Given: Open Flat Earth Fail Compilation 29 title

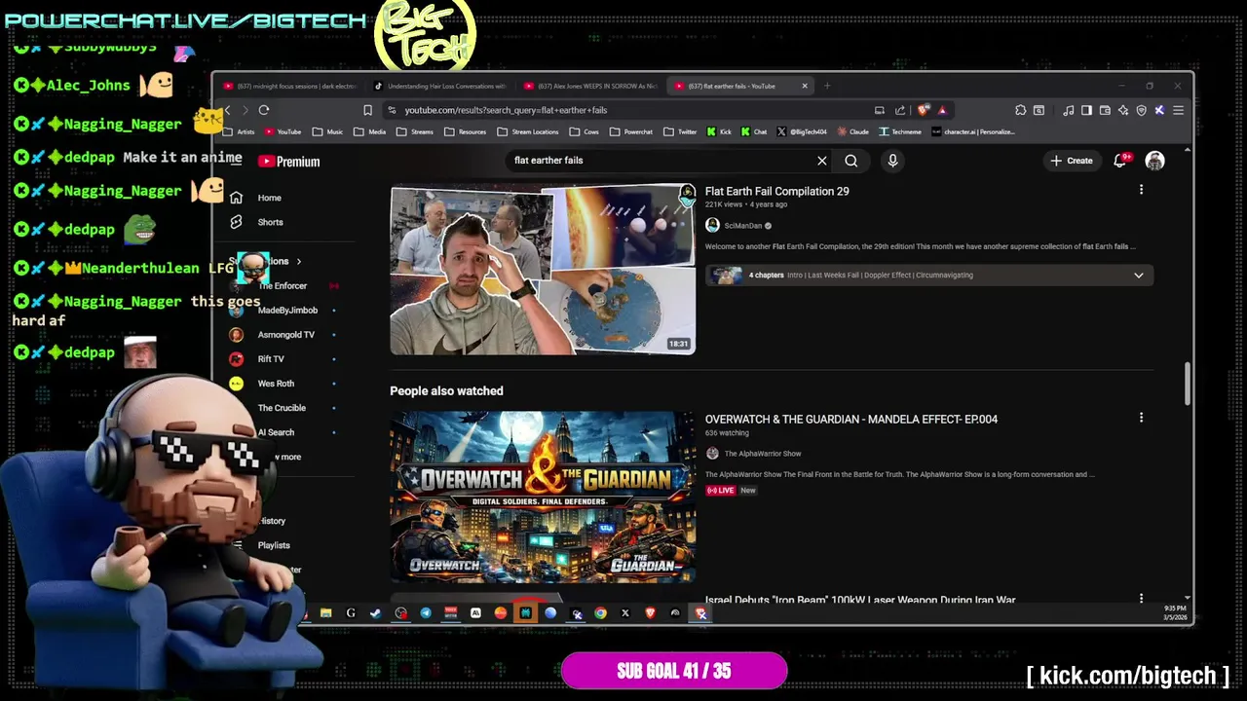Looking at the screenshot, I should click(x=777, y=192).
